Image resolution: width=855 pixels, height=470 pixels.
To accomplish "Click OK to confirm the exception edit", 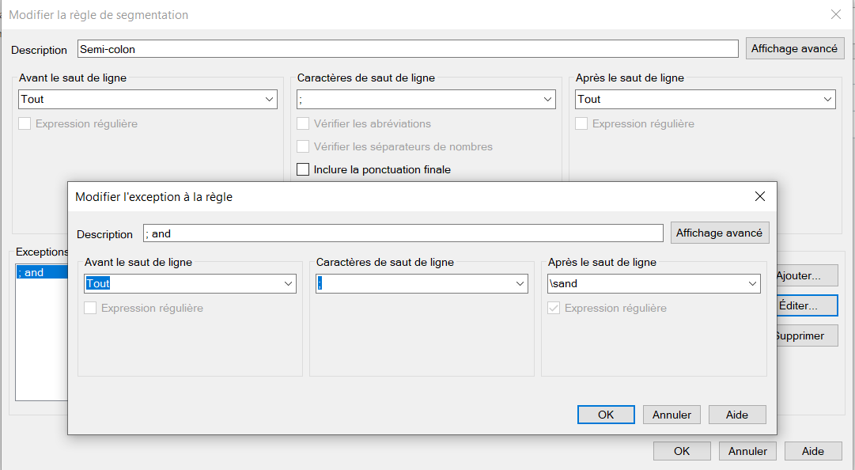I will point(606,414).
